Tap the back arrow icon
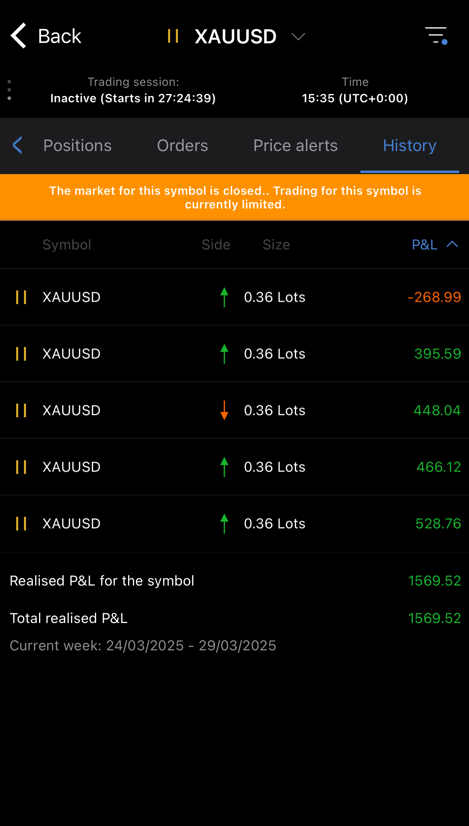Screen dimensions: 469x826 19,36
